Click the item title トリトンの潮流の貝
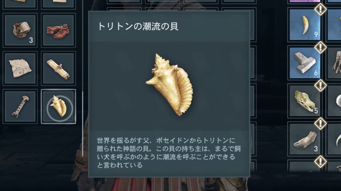 (138, 26)
